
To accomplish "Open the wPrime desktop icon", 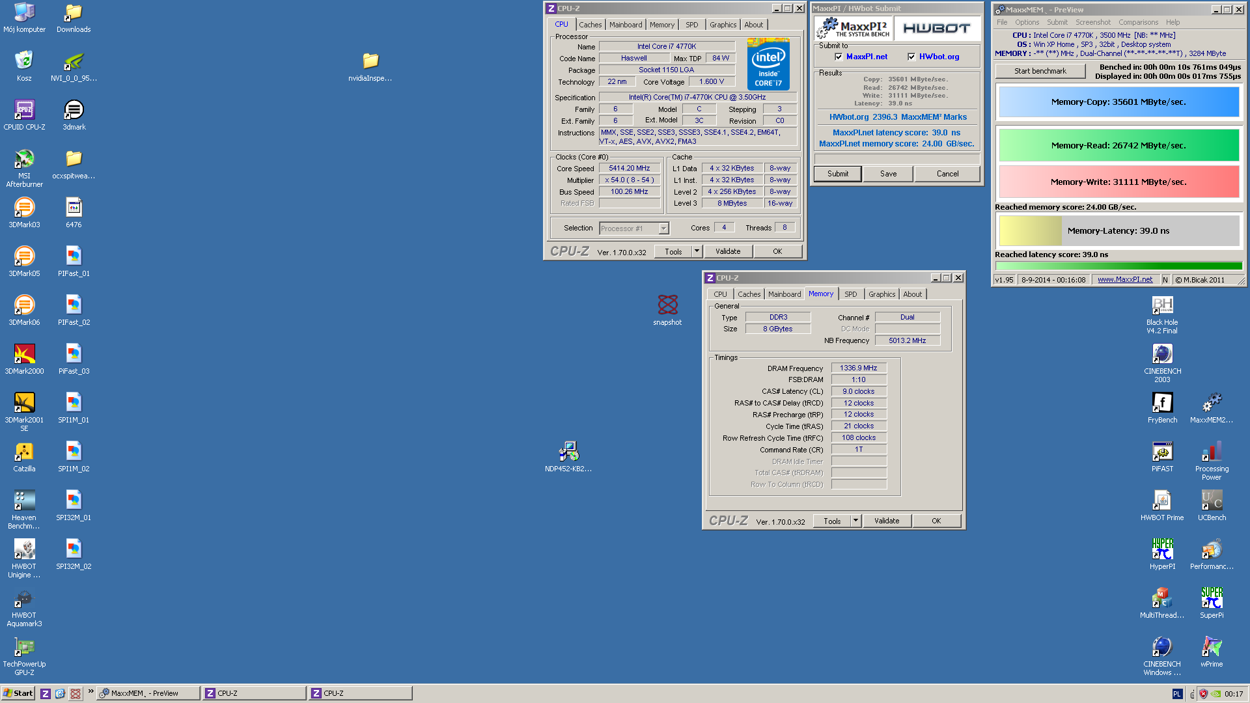I will tap(1212, 652).
